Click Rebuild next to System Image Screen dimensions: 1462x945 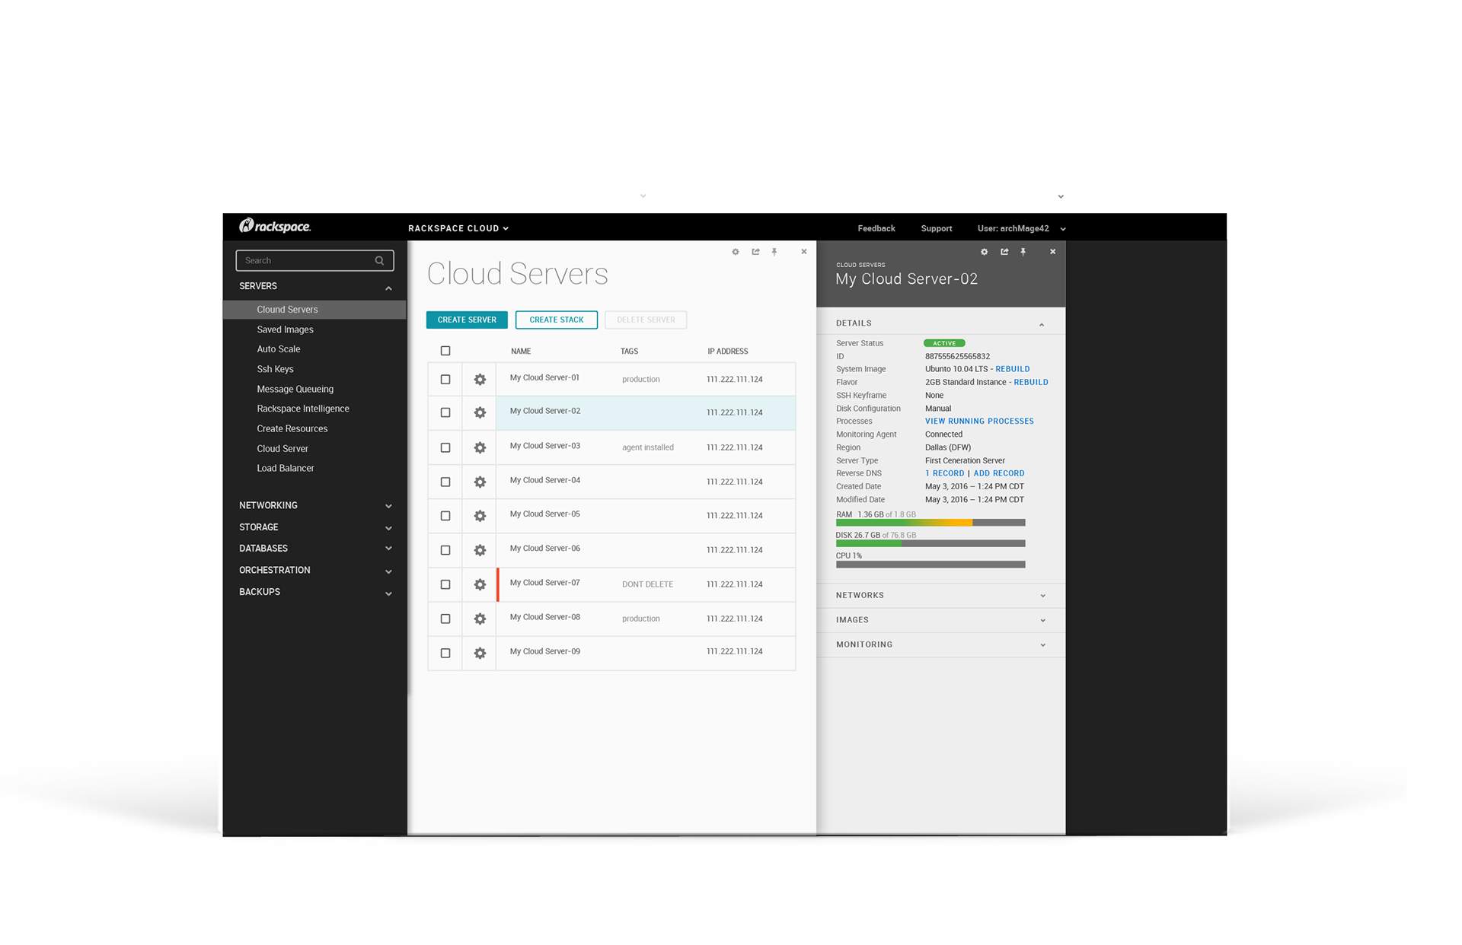coord(1013,369)
